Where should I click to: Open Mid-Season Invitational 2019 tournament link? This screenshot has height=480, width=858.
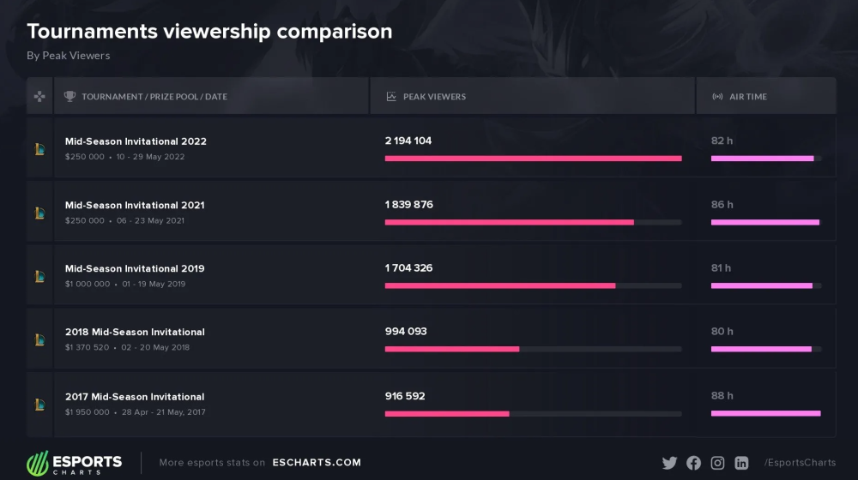point(135,268)
